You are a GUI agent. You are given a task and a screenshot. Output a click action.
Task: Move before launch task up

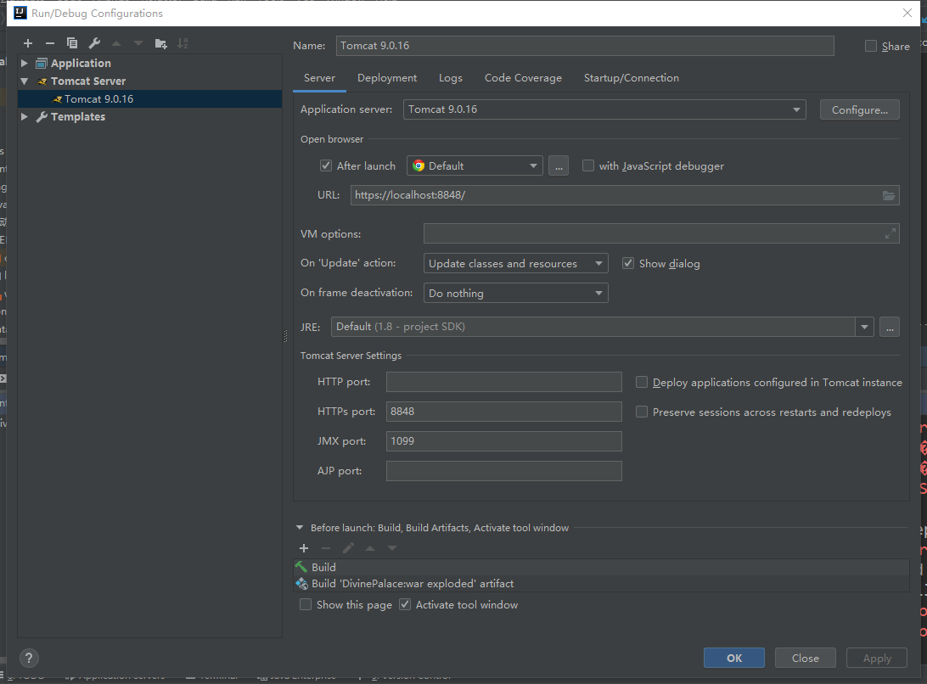click(370, 548)
